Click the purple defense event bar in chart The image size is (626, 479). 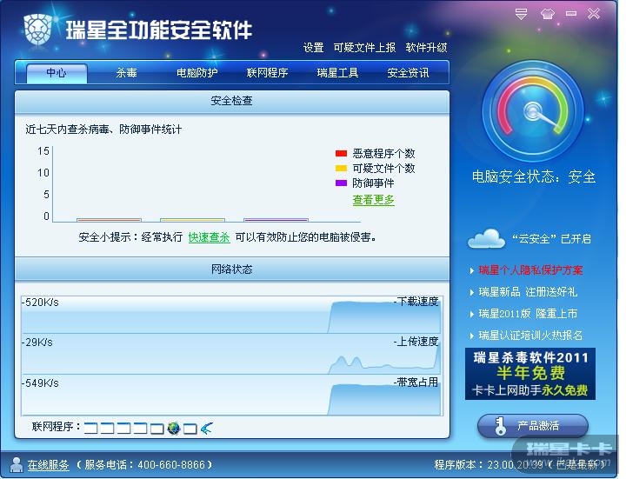coord(276,220)
